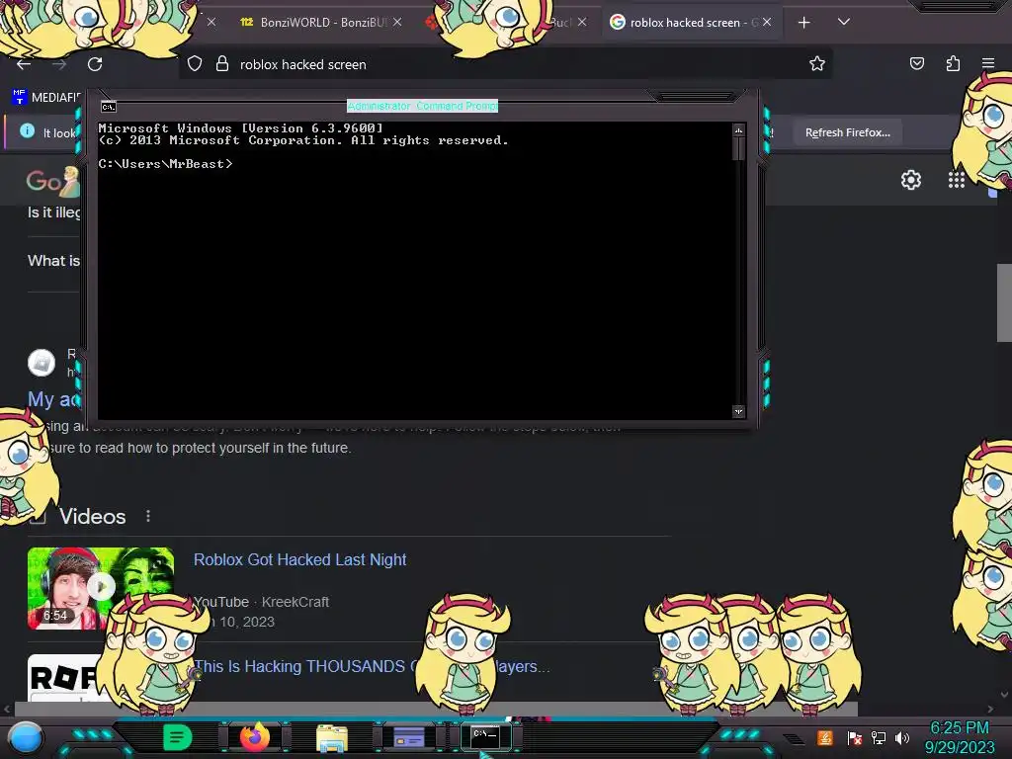Bookmark this page with the star icon
The height and width of the screenshot is (759, 1012).
point(817,63)
